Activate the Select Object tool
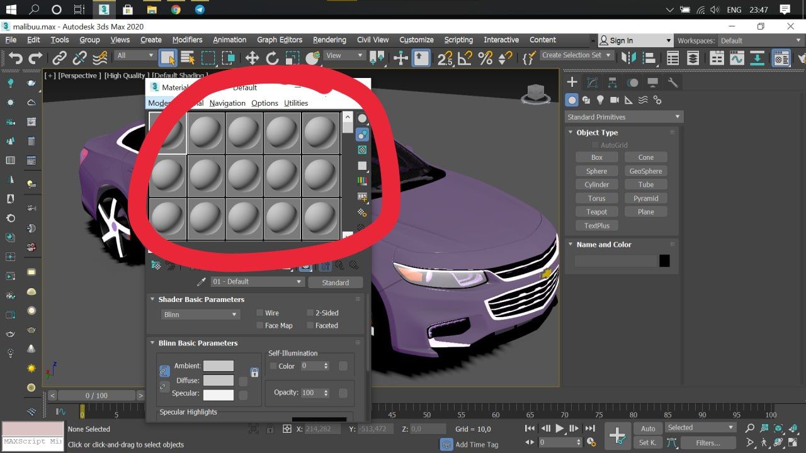Image resolution: width=806 pixels, height=453 pixels. 167,58
